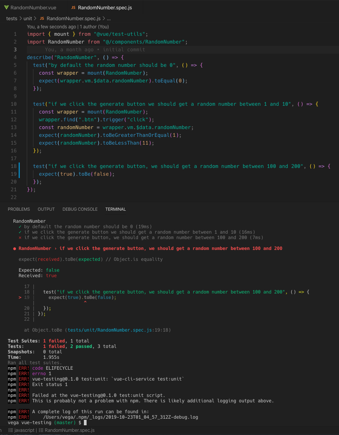Expand the unit breadcrumb folder

tap(28, 18)
